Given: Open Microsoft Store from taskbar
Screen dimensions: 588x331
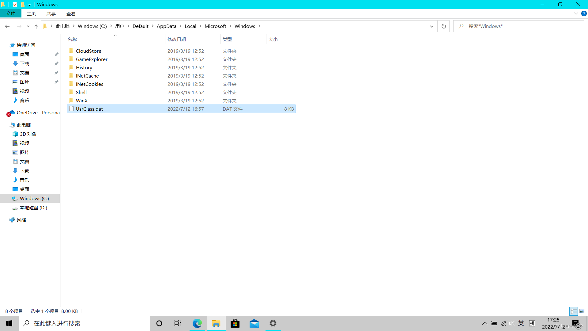Looking at the screenshot, I should point(235,323).
